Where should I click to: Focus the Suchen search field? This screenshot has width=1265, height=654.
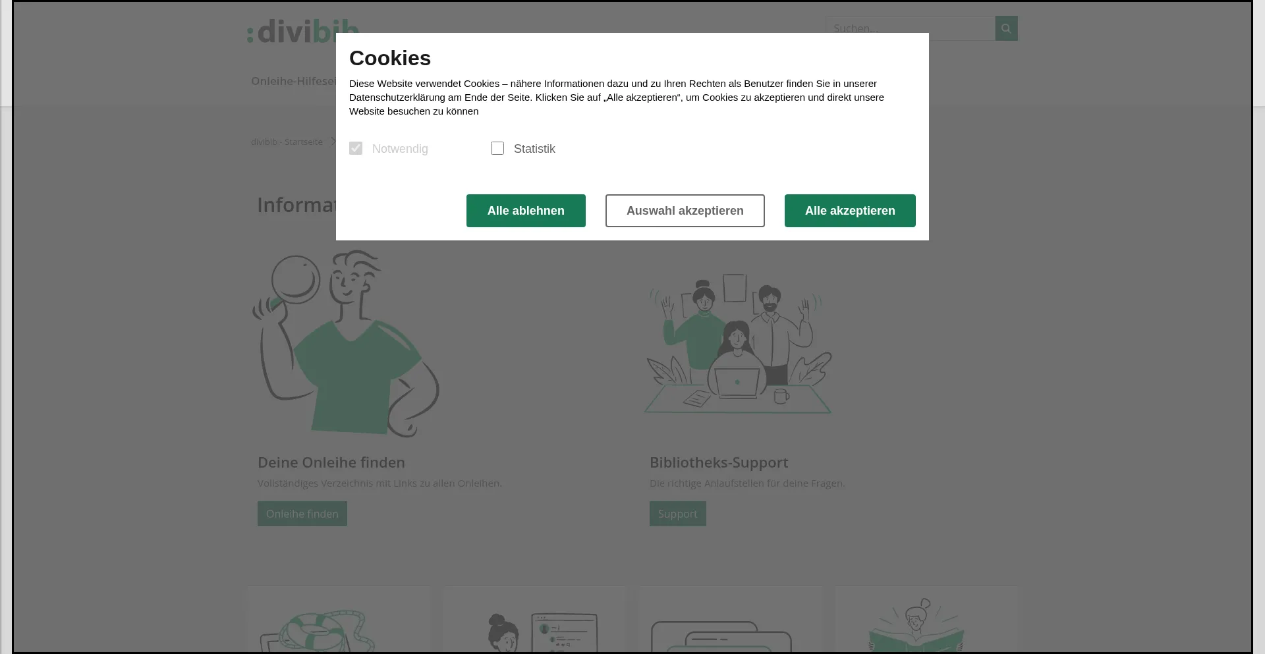(x=911, y=28)
